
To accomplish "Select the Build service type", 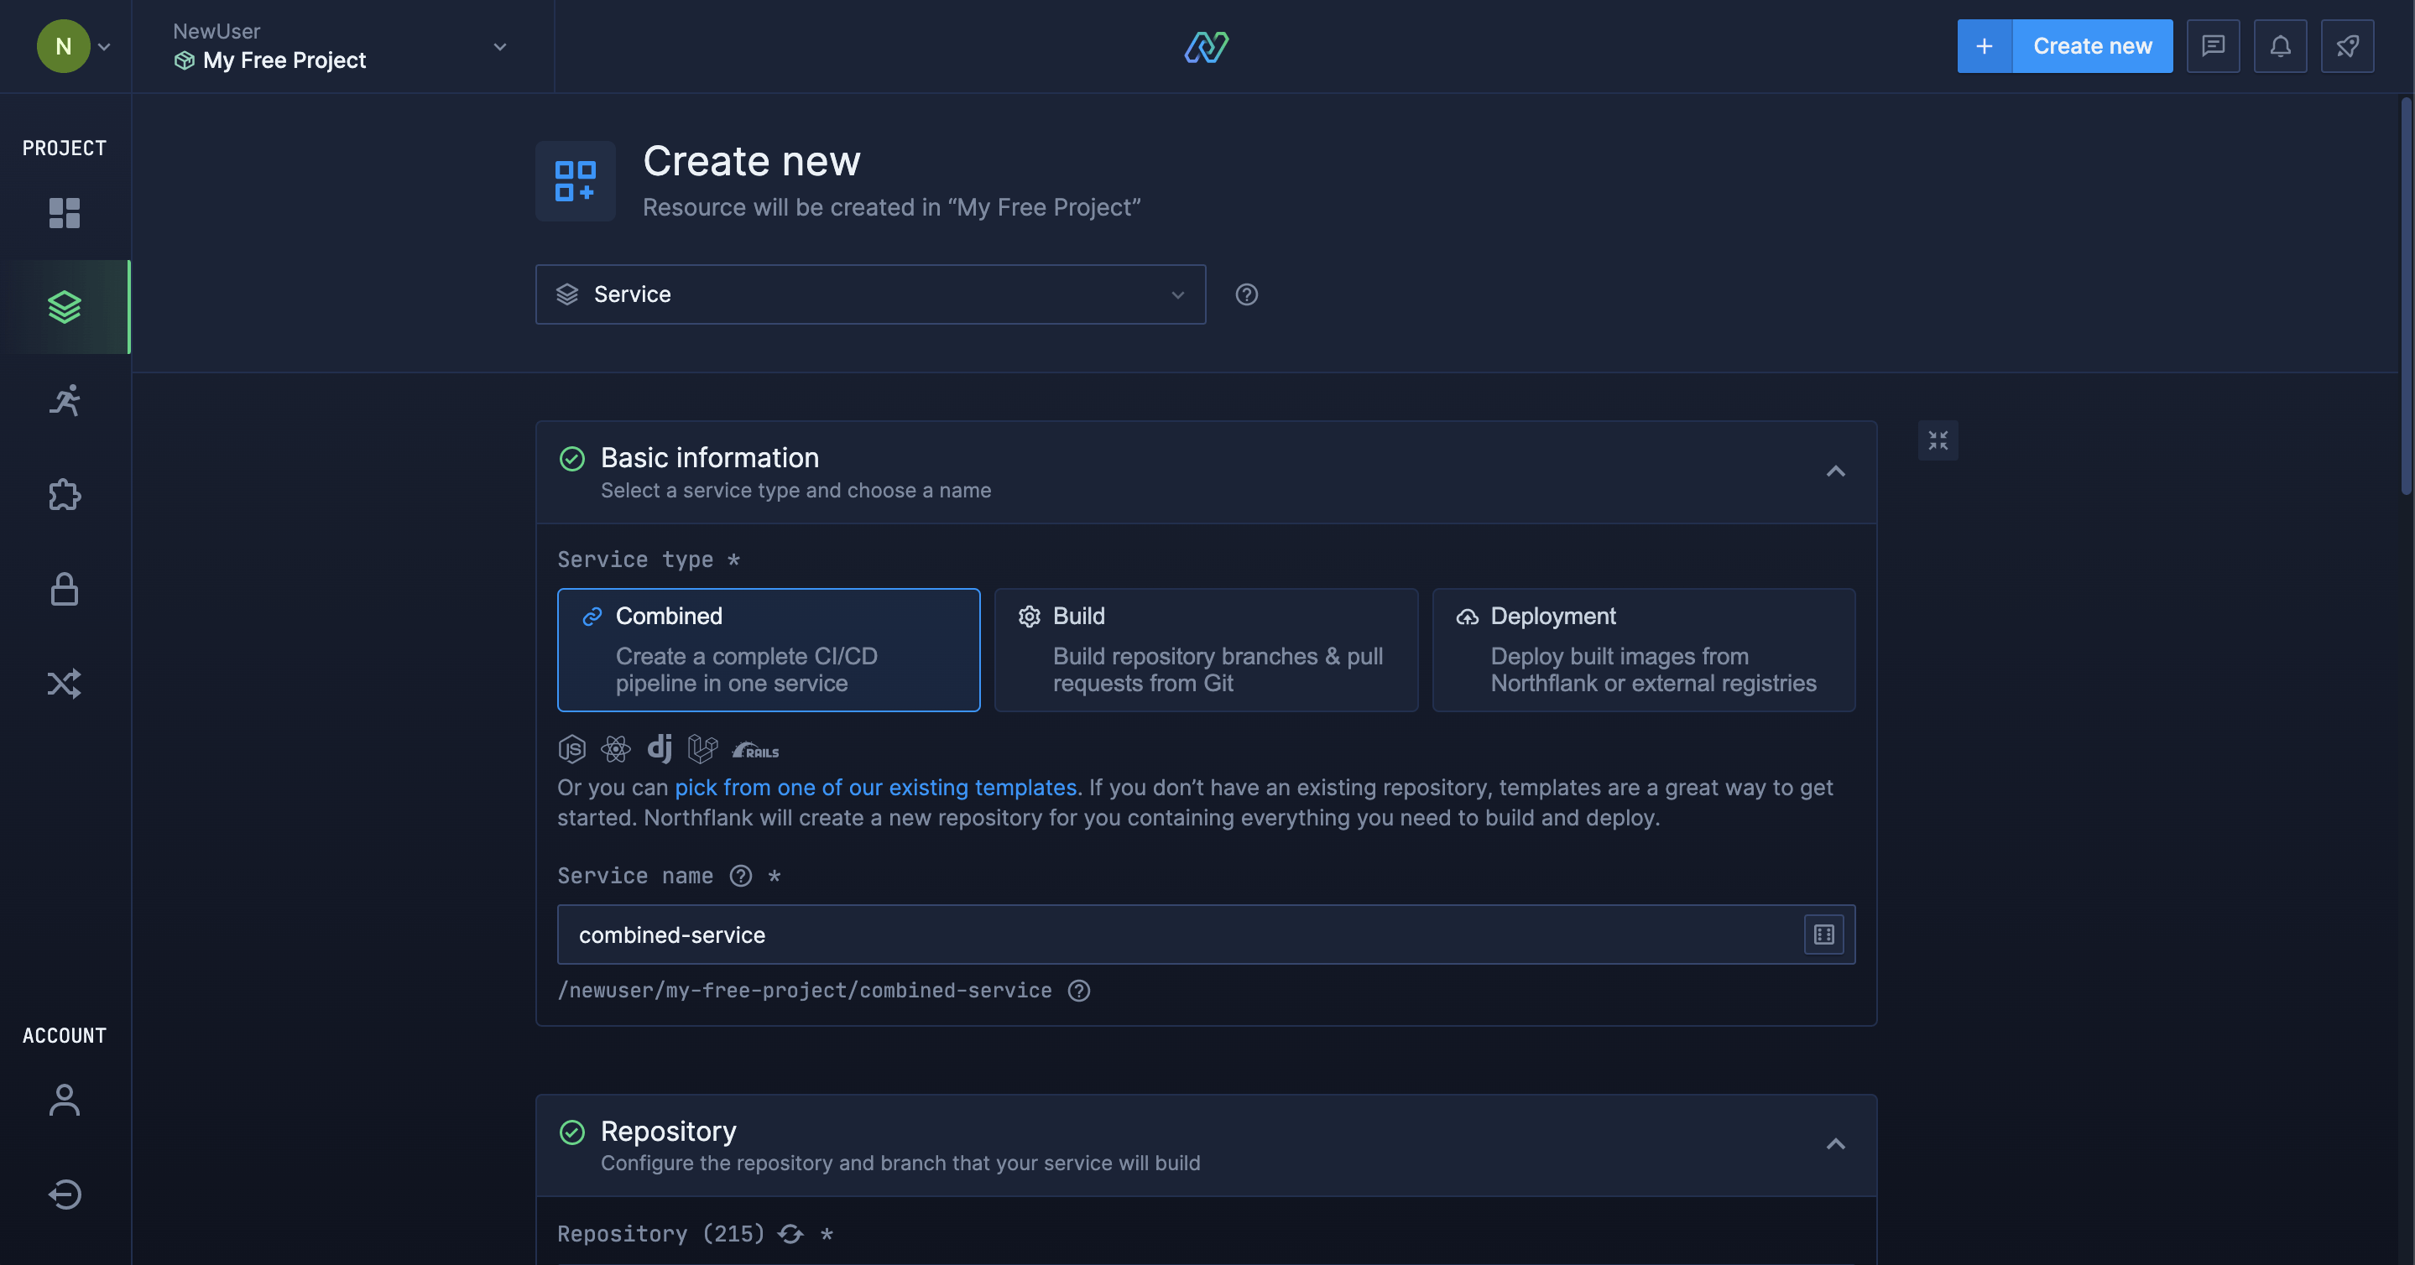I will click(x=1206, y=649).
